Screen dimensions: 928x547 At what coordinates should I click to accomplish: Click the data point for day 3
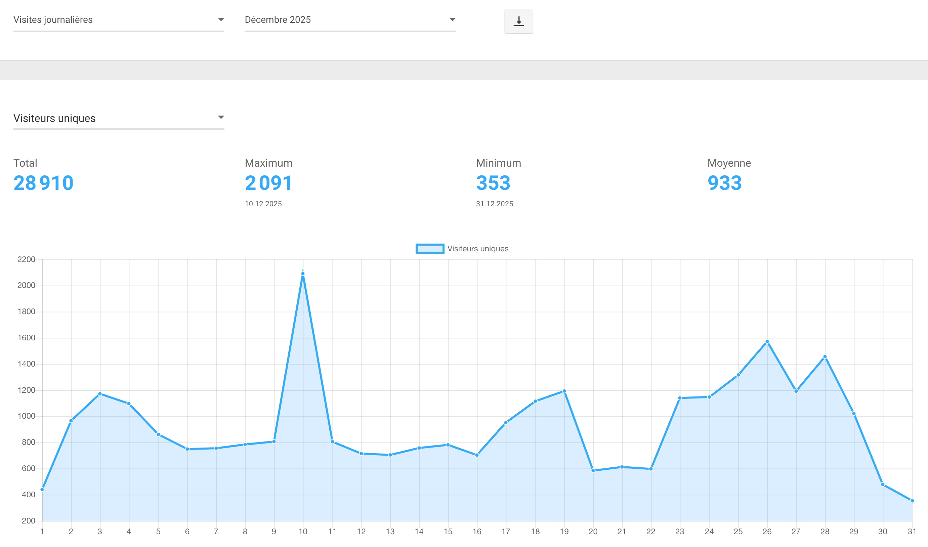[x=100, y=394]
